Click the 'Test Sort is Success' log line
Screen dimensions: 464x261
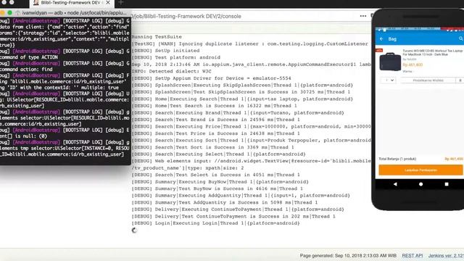212,147
